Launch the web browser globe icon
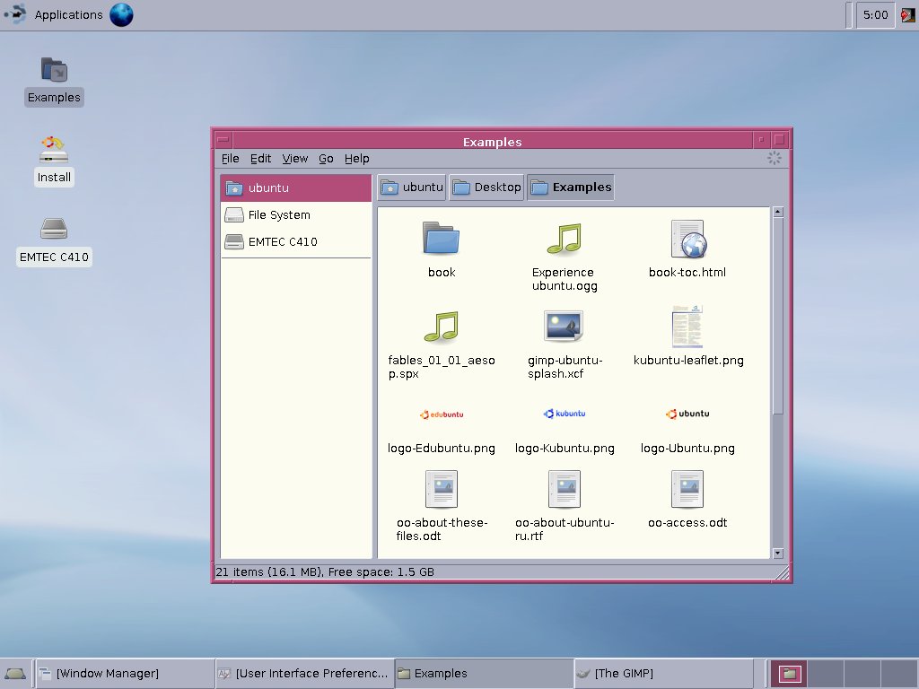 pos(121,14)
